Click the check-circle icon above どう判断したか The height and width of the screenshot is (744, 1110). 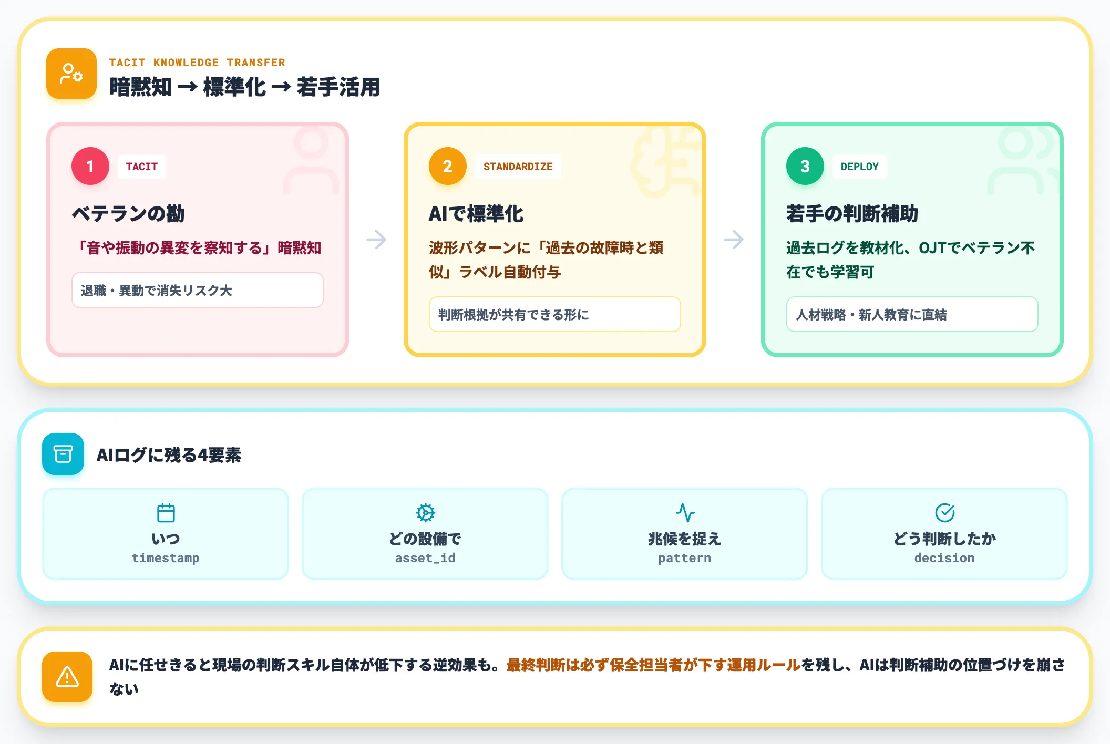click(944, 513)
